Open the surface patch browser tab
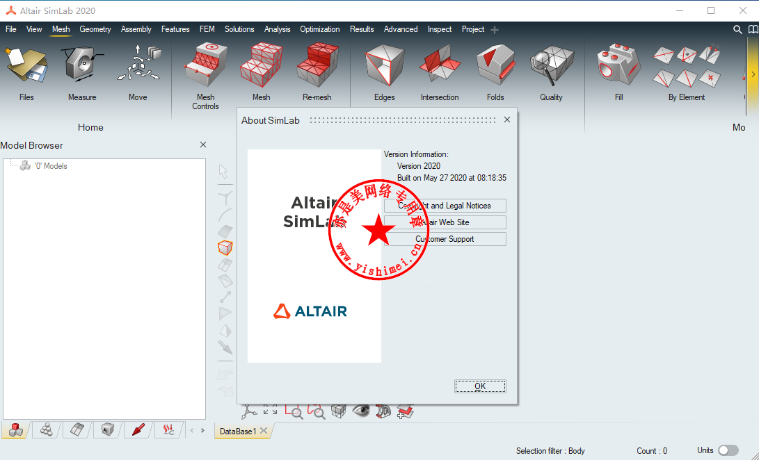The width and height of the screenshot is (759, 460). (x=77, y=429)
